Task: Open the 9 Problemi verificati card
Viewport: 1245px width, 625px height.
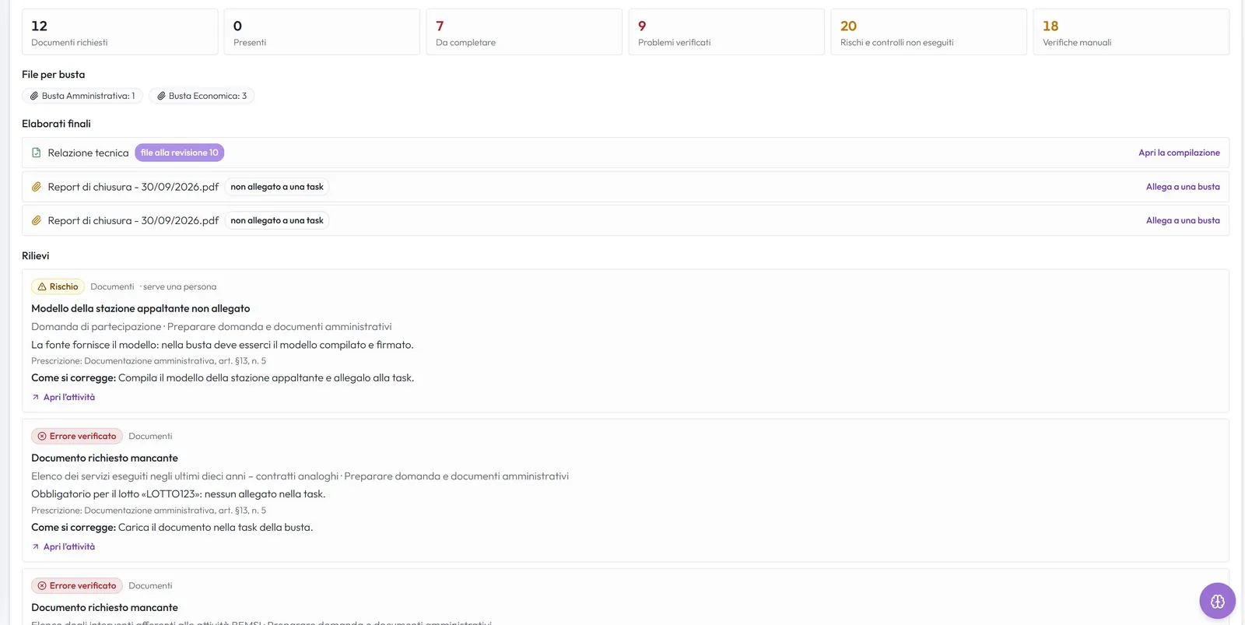Action: click(x=727, y=32)
